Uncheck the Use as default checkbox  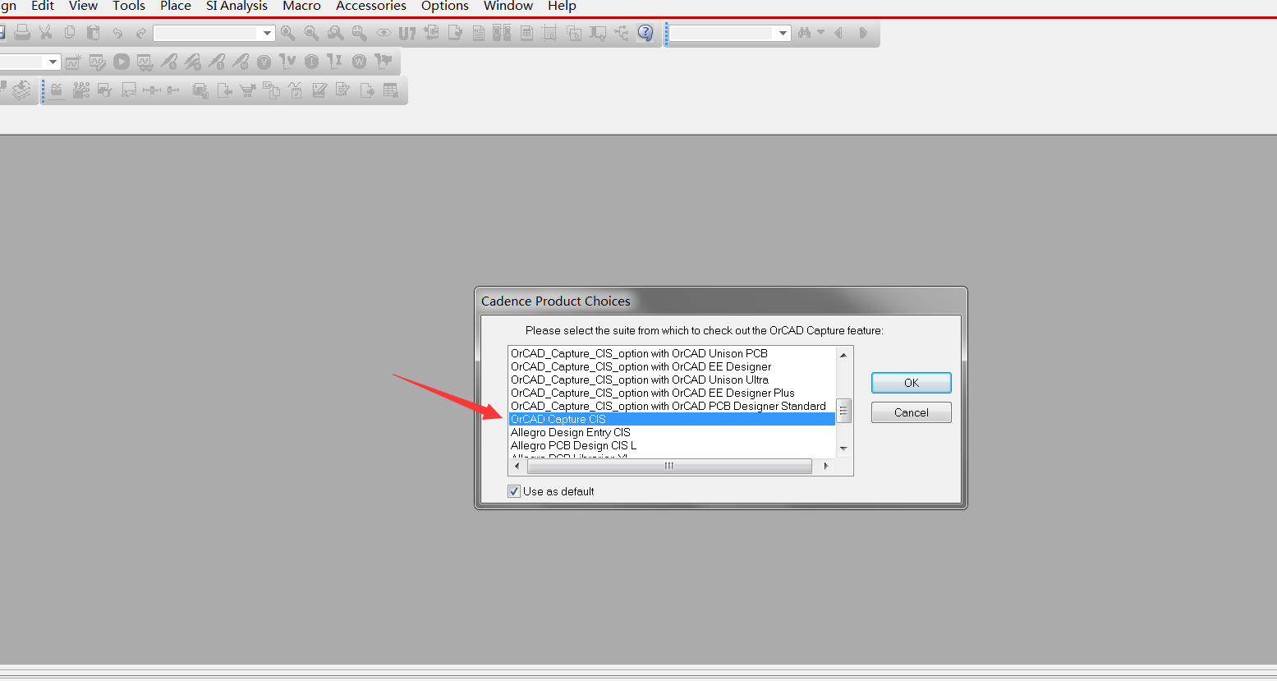[x=513, y=490]
